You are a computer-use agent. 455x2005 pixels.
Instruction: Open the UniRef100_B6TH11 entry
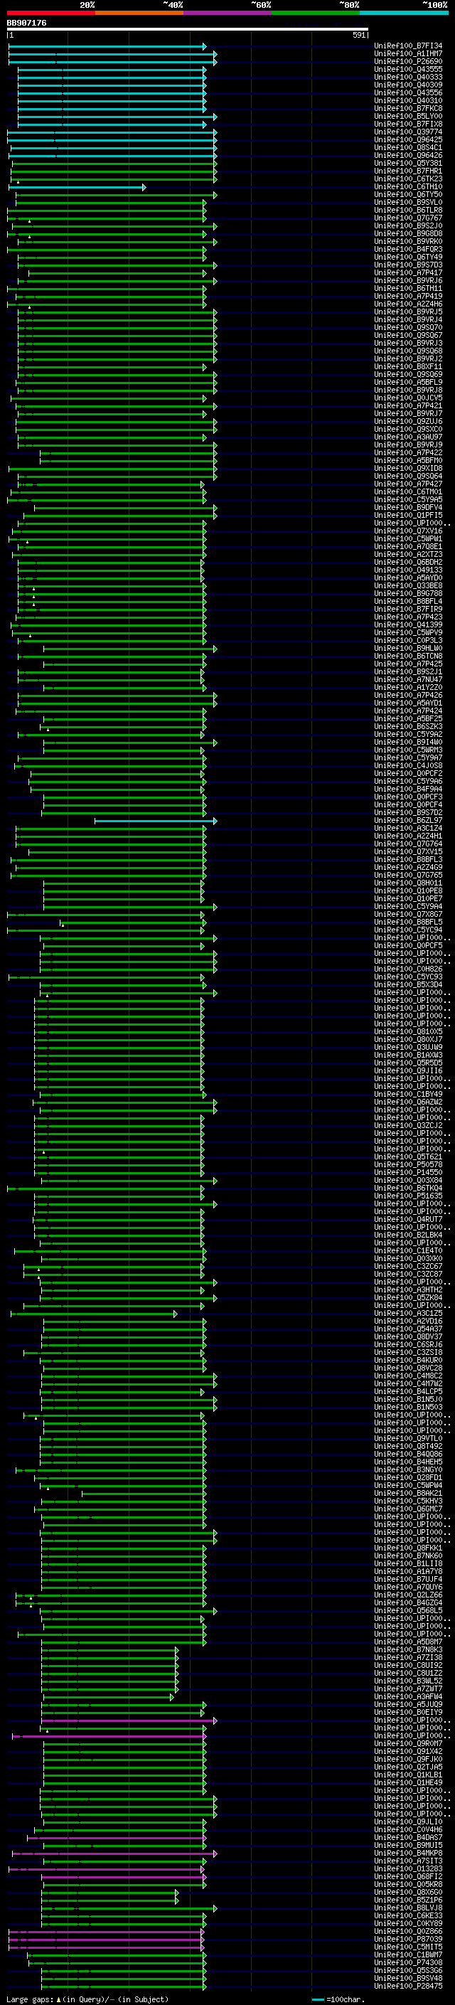point(408,288)
